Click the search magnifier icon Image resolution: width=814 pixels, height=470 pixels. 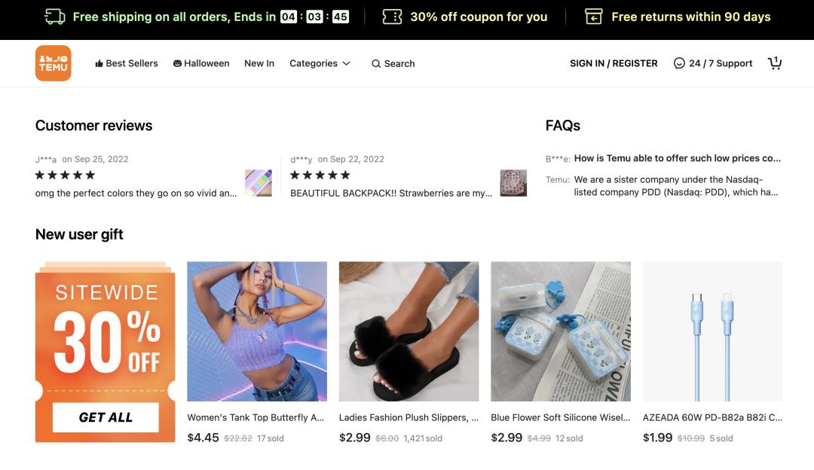(x=376, y=64)
